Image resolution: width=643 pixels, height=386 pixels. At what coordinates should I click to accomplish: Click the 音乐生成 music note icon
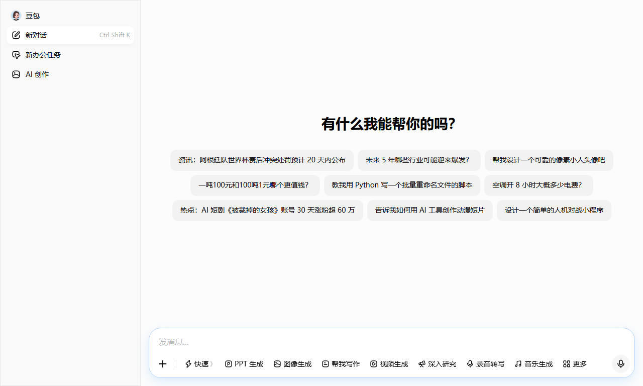click(518, 364)
